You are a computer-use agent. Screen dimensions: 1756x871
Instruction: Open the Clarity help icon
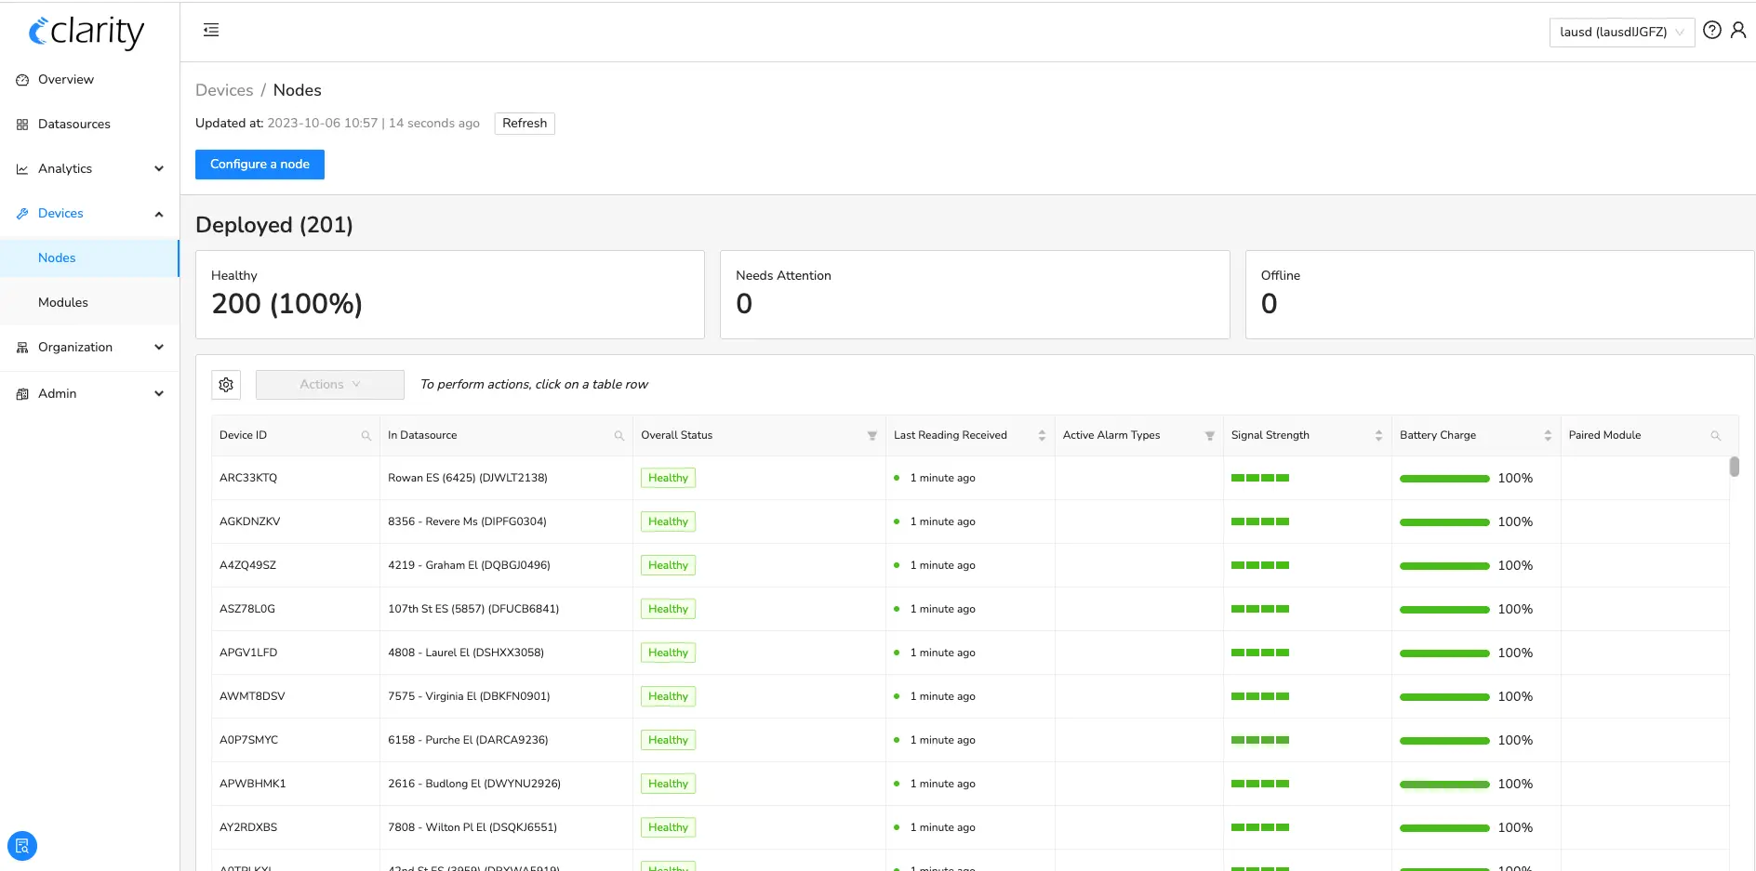1712,30
